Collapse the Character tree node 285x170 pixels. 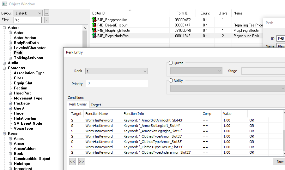tap(4, 68)
